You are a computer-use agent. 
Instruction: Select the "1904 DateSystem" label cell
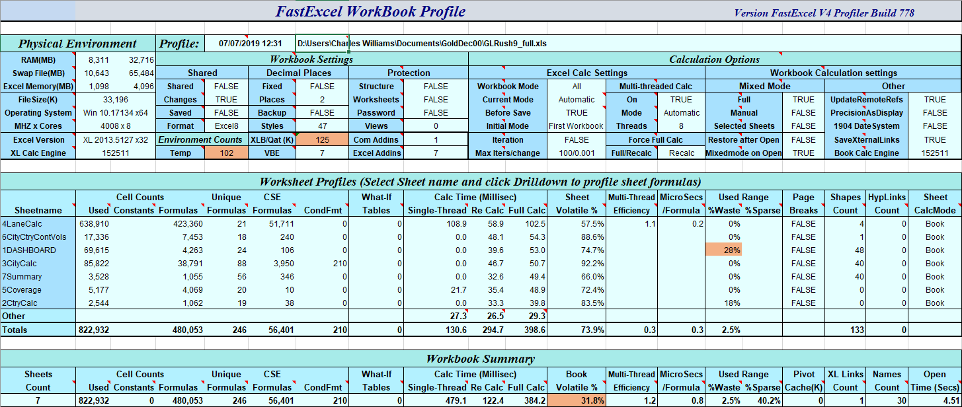coord(866,126)
